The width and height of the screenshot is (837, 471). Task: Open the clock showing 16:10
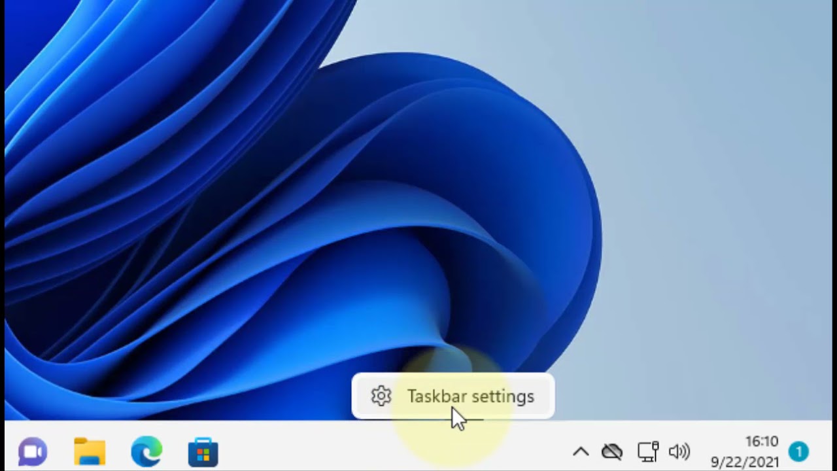(762, 442)
